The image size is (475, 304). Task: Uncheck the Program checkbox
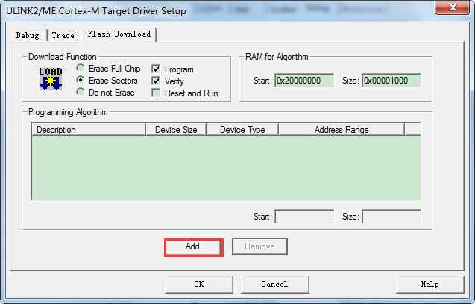pyautogui.click(x=156, y=69)
